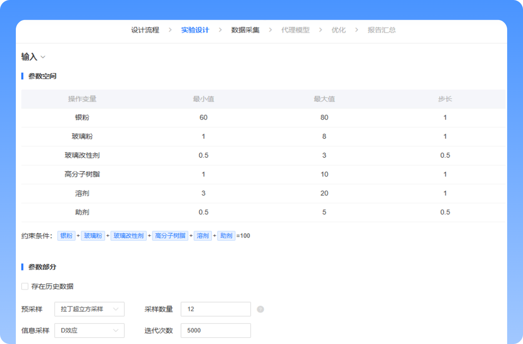The image size is (523, 344).
Task: Select the 玻璃粉 constraint tag
Action: pyautogui.click(x=93, y=236)
